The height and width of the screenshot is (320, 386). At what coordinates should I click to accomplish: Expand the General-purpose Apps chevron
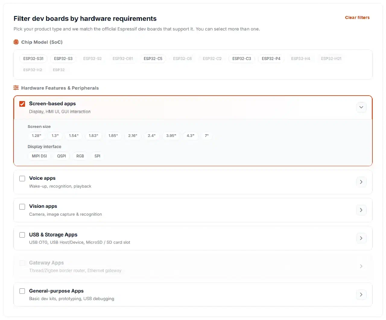click(361, 295)
